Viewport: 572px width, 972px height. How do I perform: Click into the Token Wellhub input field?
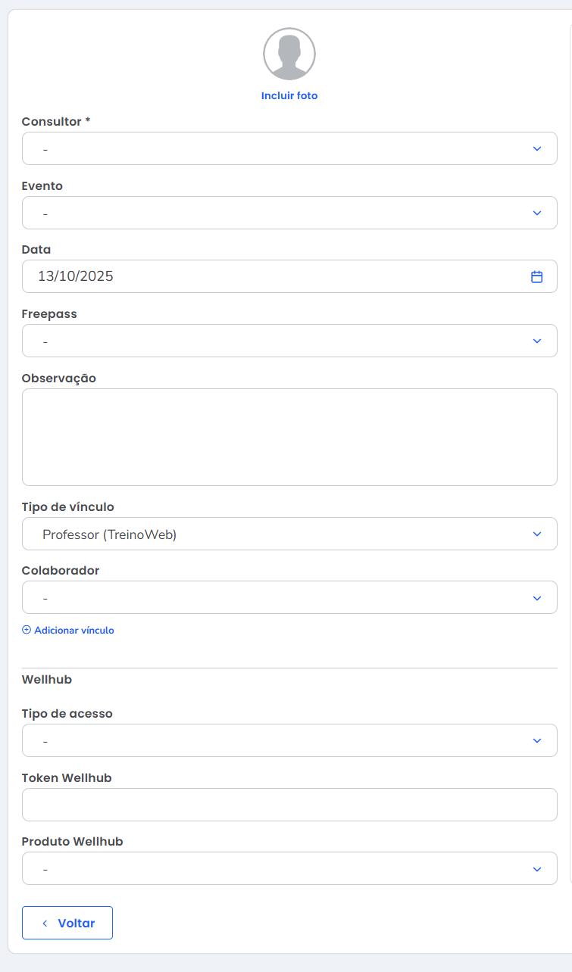pos(289,805)
